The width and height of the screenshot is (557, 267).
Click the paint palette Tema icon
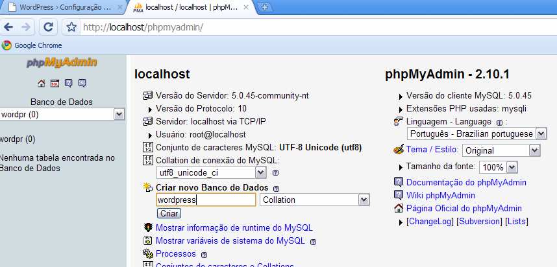(x=399, y=149)
